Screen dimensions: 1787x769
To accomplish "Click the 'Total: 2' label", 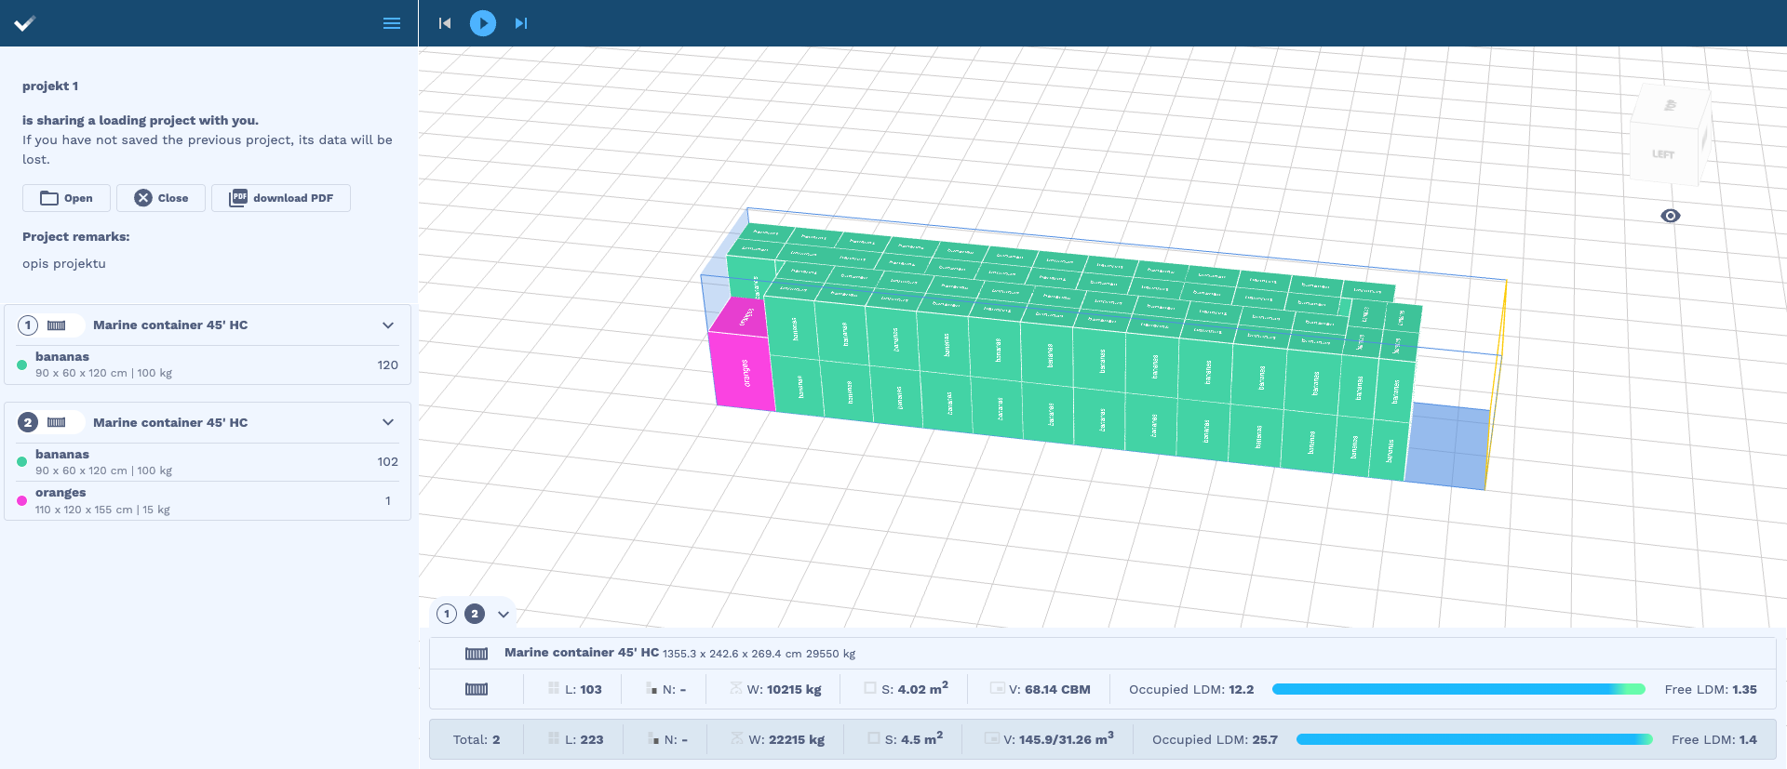I will (x=477, y=739).
